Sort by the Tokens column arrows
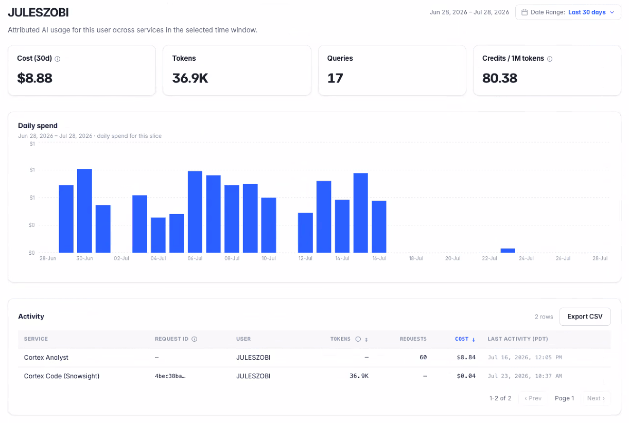Screen dimensions: 629x423 [366, 339]
